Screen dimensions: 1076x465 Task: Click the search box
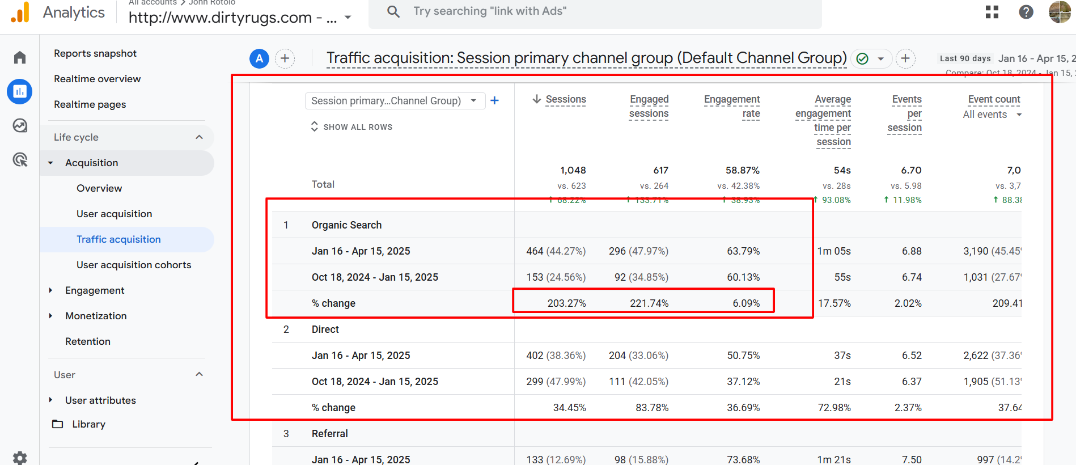(595, 12)
